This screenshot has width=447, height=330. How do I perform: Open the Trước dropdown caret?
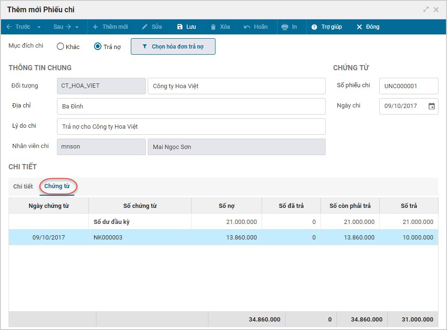(39, 27)
